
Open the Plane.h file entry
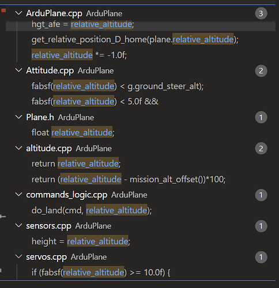click(40, 118)
